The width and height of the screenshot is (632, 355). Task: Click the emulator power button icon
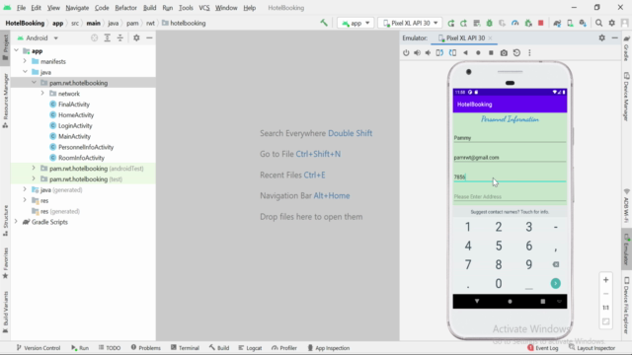click(x=406, y=52)
